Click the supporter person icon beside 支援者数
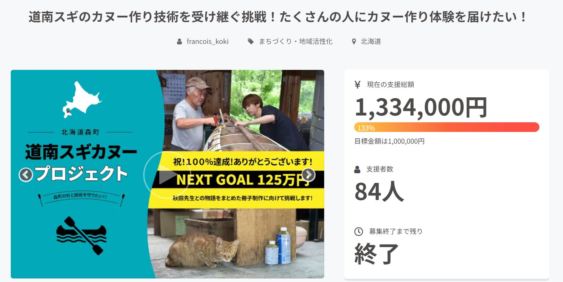The height and width of the screenshot is (282, 563). tap(357, 169)
